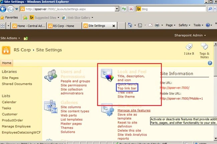
Task: Click Add to Favorites Bar icon
Action: pos(25,18)
